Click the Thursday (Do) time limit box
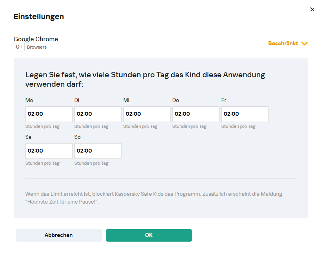The image size is (321, 253). click(196, 114)
